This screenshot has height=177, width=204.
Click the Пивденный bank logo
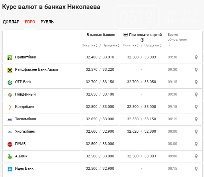click(10, 95)
